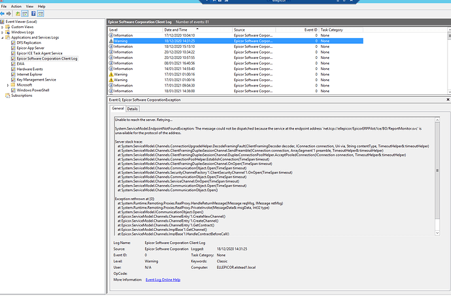Click the 'Unable to reach the server. Retrying...' text
The height and width of the screenshot is (297, 451).
144,120
